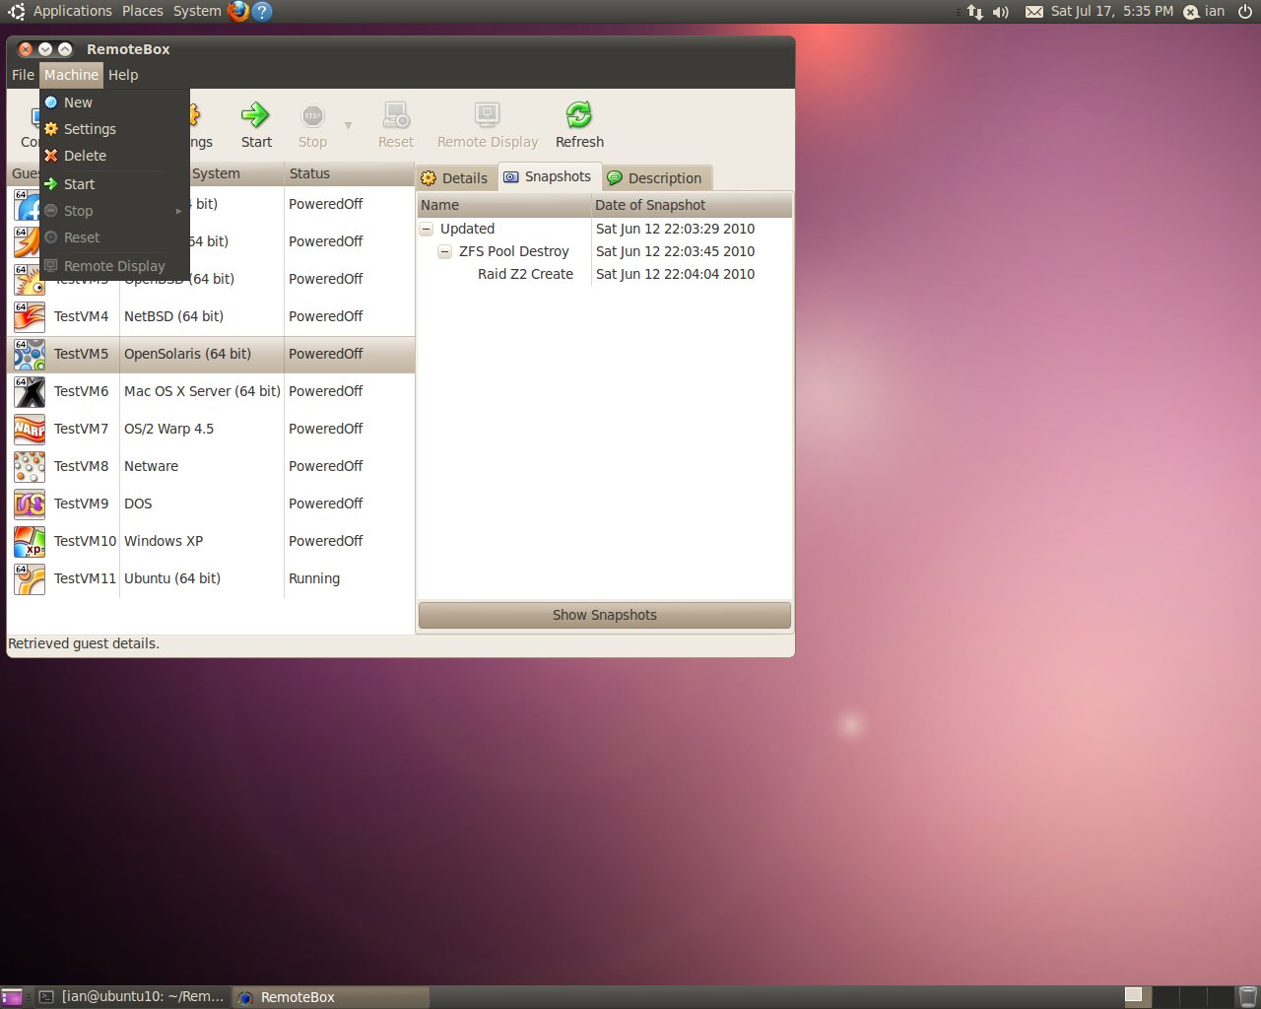Click the Machine menu title
This screenshot has height=1009, width=1261.
coord(71,75)
